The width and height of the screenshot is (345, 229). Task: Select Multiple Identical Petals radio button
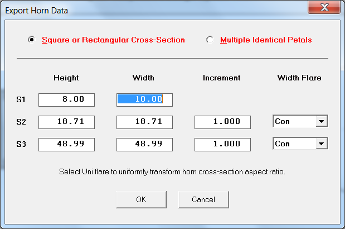tap(210, 40)
